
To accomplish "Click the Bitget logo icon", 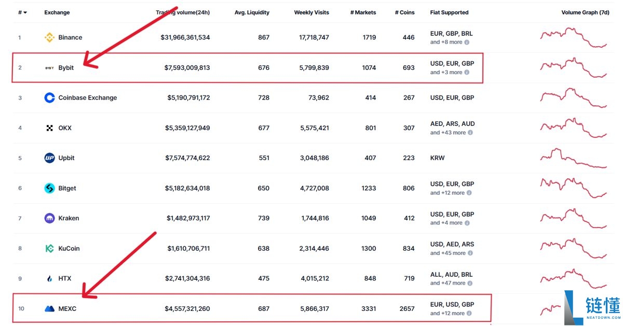I will click(49, 188).
